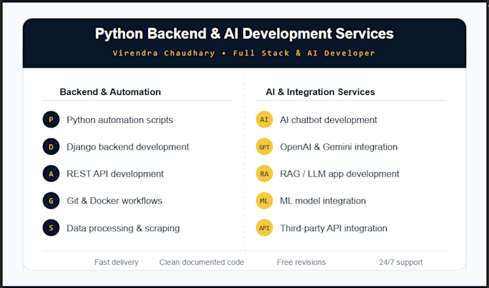The height and width of the screenshot is (288, 489).
Task: Click the D icon beside Django backend
Action: point(51,147)
